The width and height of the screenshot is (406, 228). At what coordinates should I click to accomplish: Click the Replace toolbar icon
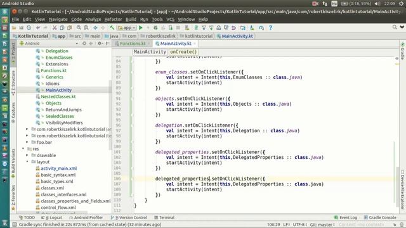pos(86,28)
